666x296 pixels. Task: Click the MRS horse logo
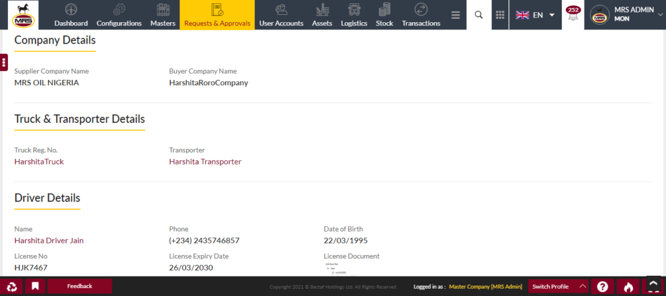pyautogui.click(x=23, y=15)
